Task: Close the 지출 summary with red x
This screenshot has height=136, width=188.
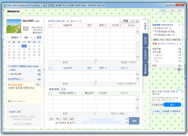Action: 180,44
